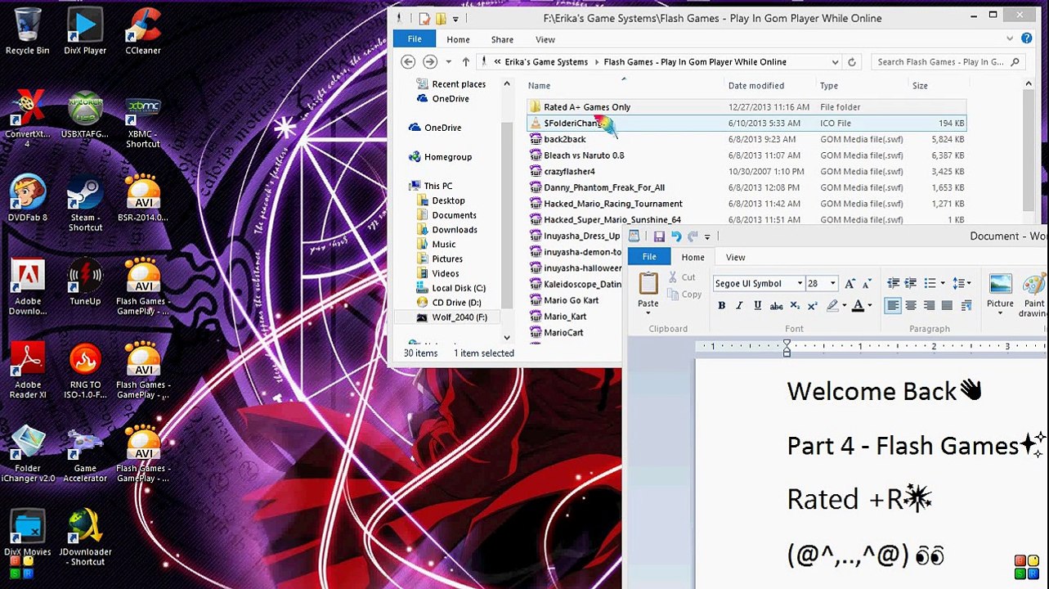Align text right in WordPad
The width and height of the screenshot is (1049, 589).
pos(929,306)
